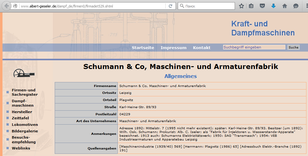Go to browser home page icon
The height and width of the screenshot is (156, 308).
point(285,6)
